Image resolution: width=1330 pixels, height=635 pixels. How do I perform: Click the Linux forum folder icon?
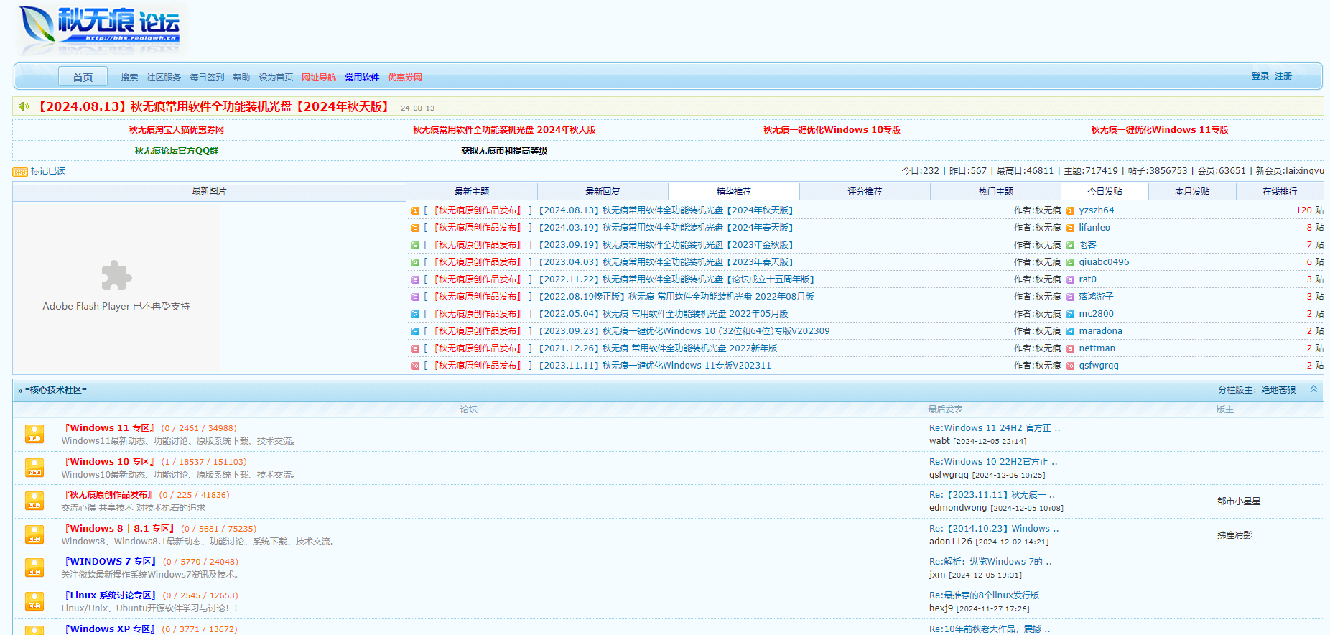pos(34,601)
